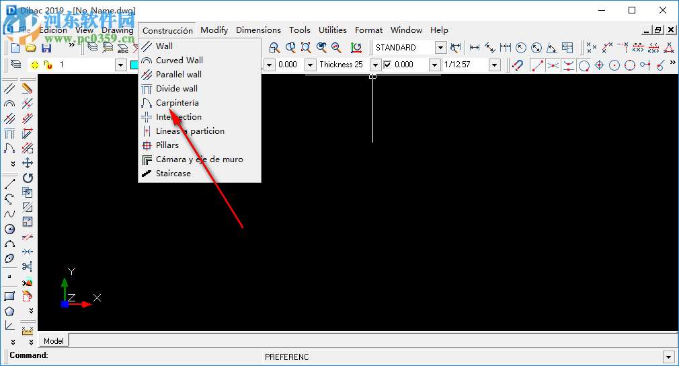Select the line drawing tool in sidebar
679x366 pixels.
click(9, 184)
